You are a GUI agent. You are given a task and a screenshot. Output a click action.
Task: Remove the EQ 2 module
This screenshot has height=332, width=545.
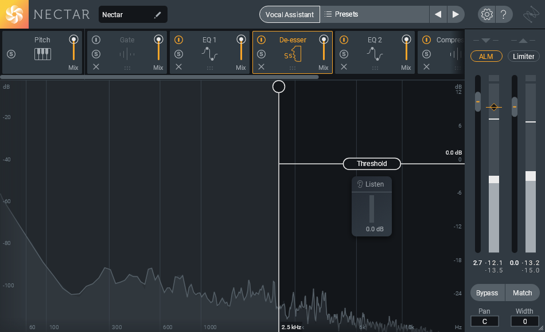[344, 67]
